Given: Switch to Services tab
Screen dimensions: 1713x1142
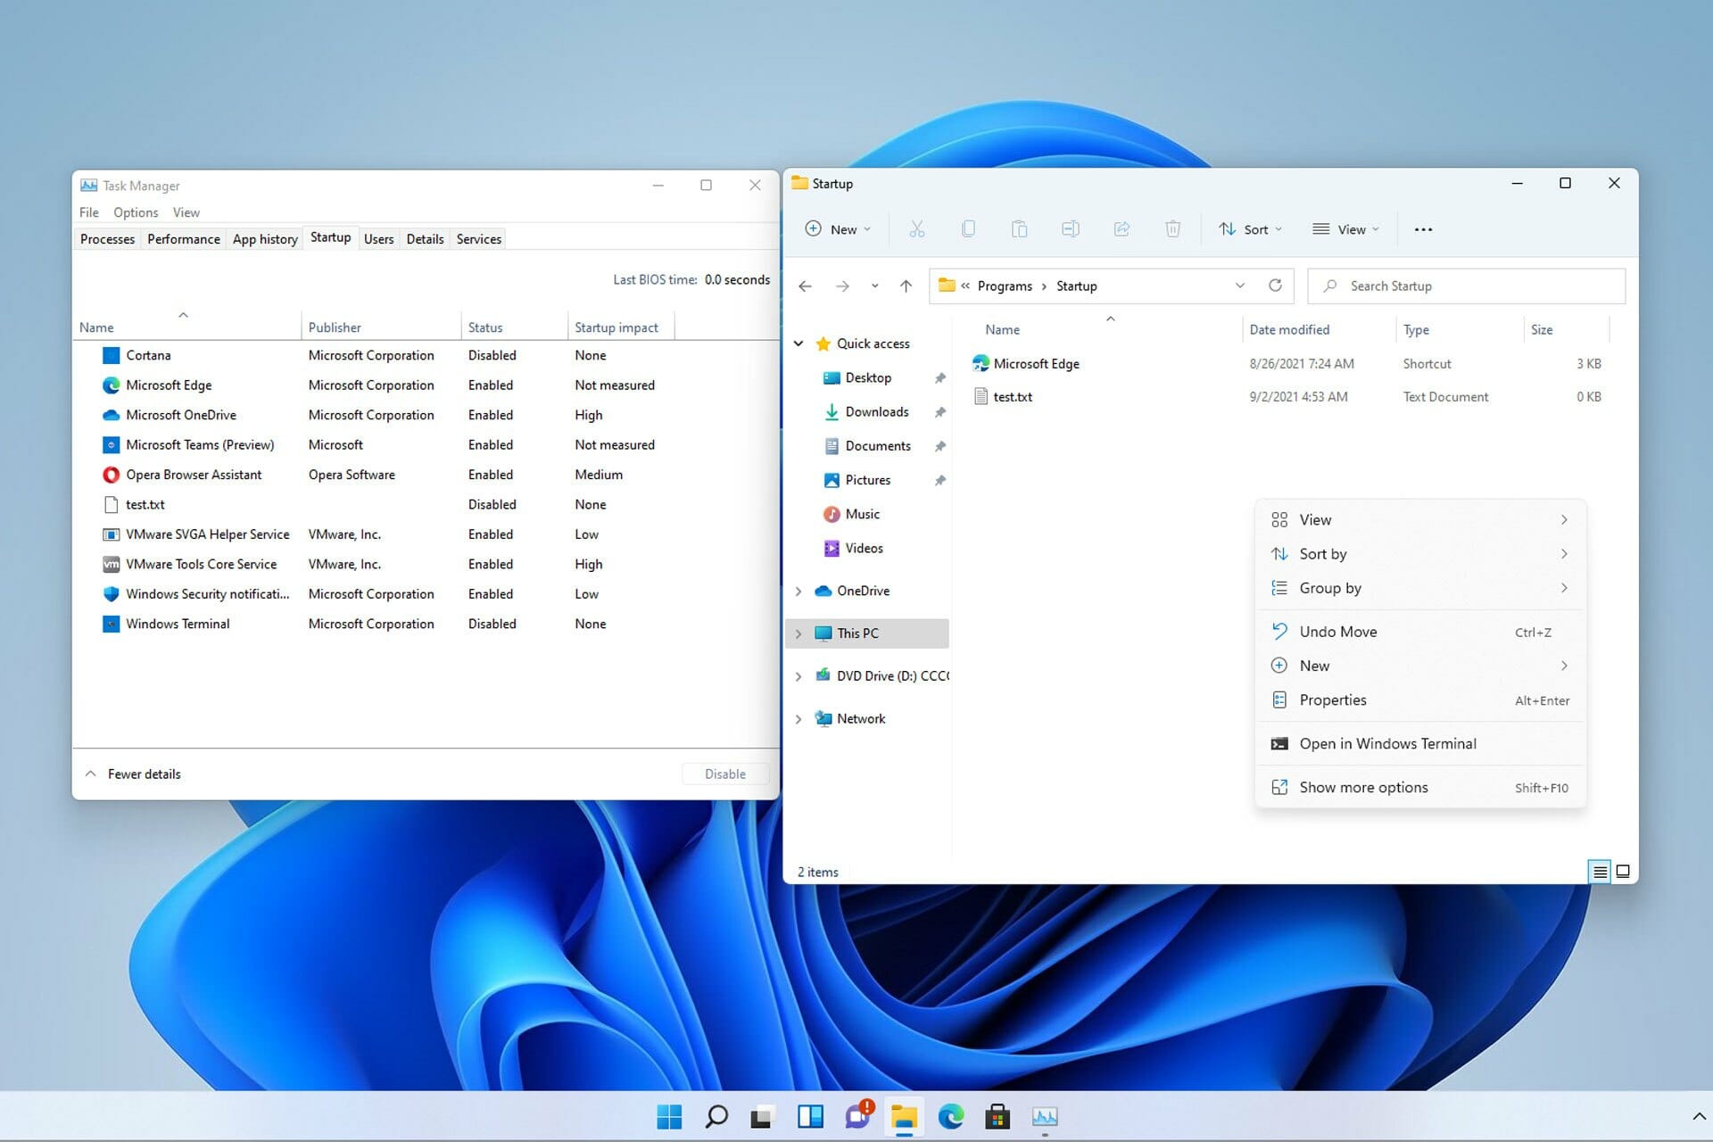Looking at the screenshot, I should pos(479,239).
